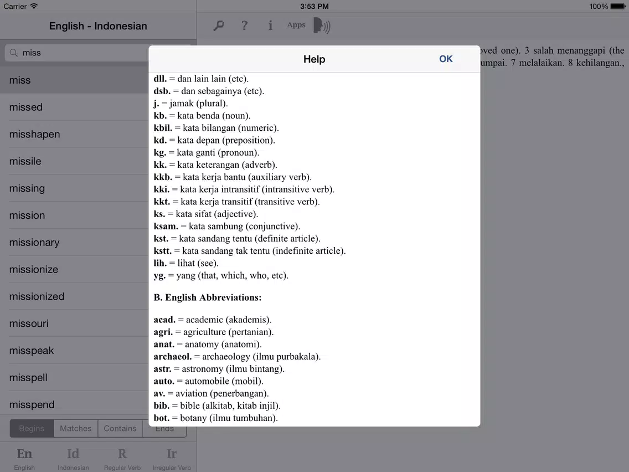This screenshot has height=472, width=629.
Task: Tap the "ksam." conjunctive line
Action: (227, 227)
